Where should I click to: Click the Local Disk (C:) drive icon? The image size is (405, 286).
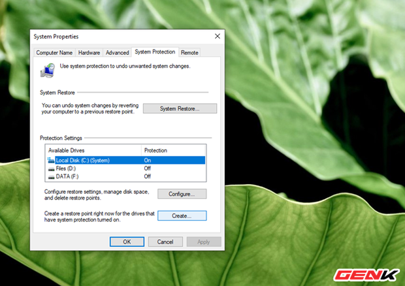(51, 160)
